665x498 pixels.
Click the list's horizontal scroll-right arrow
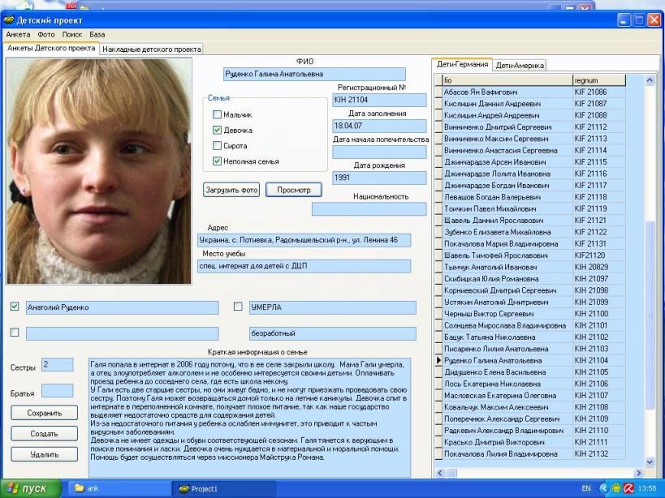coord(639,473)
